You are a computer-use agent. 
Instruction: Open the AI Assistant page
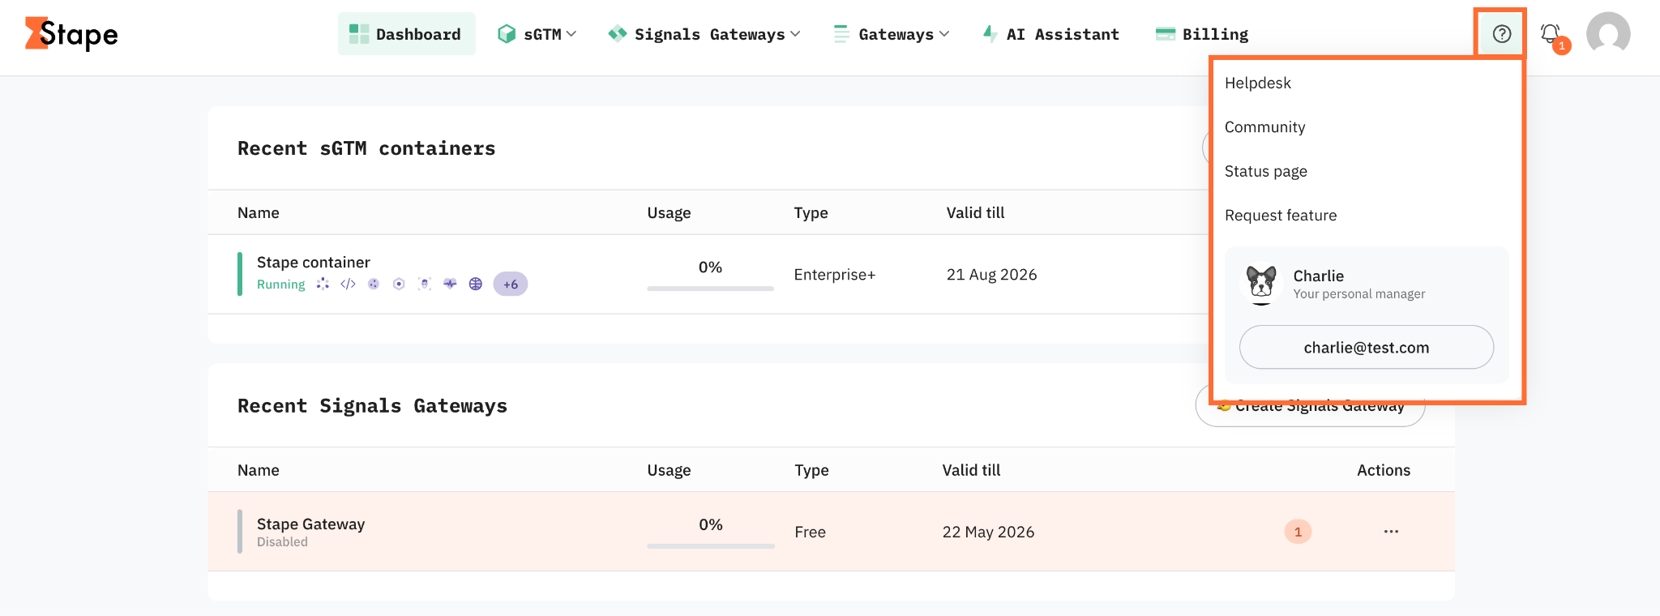(x=1051, y=34)
